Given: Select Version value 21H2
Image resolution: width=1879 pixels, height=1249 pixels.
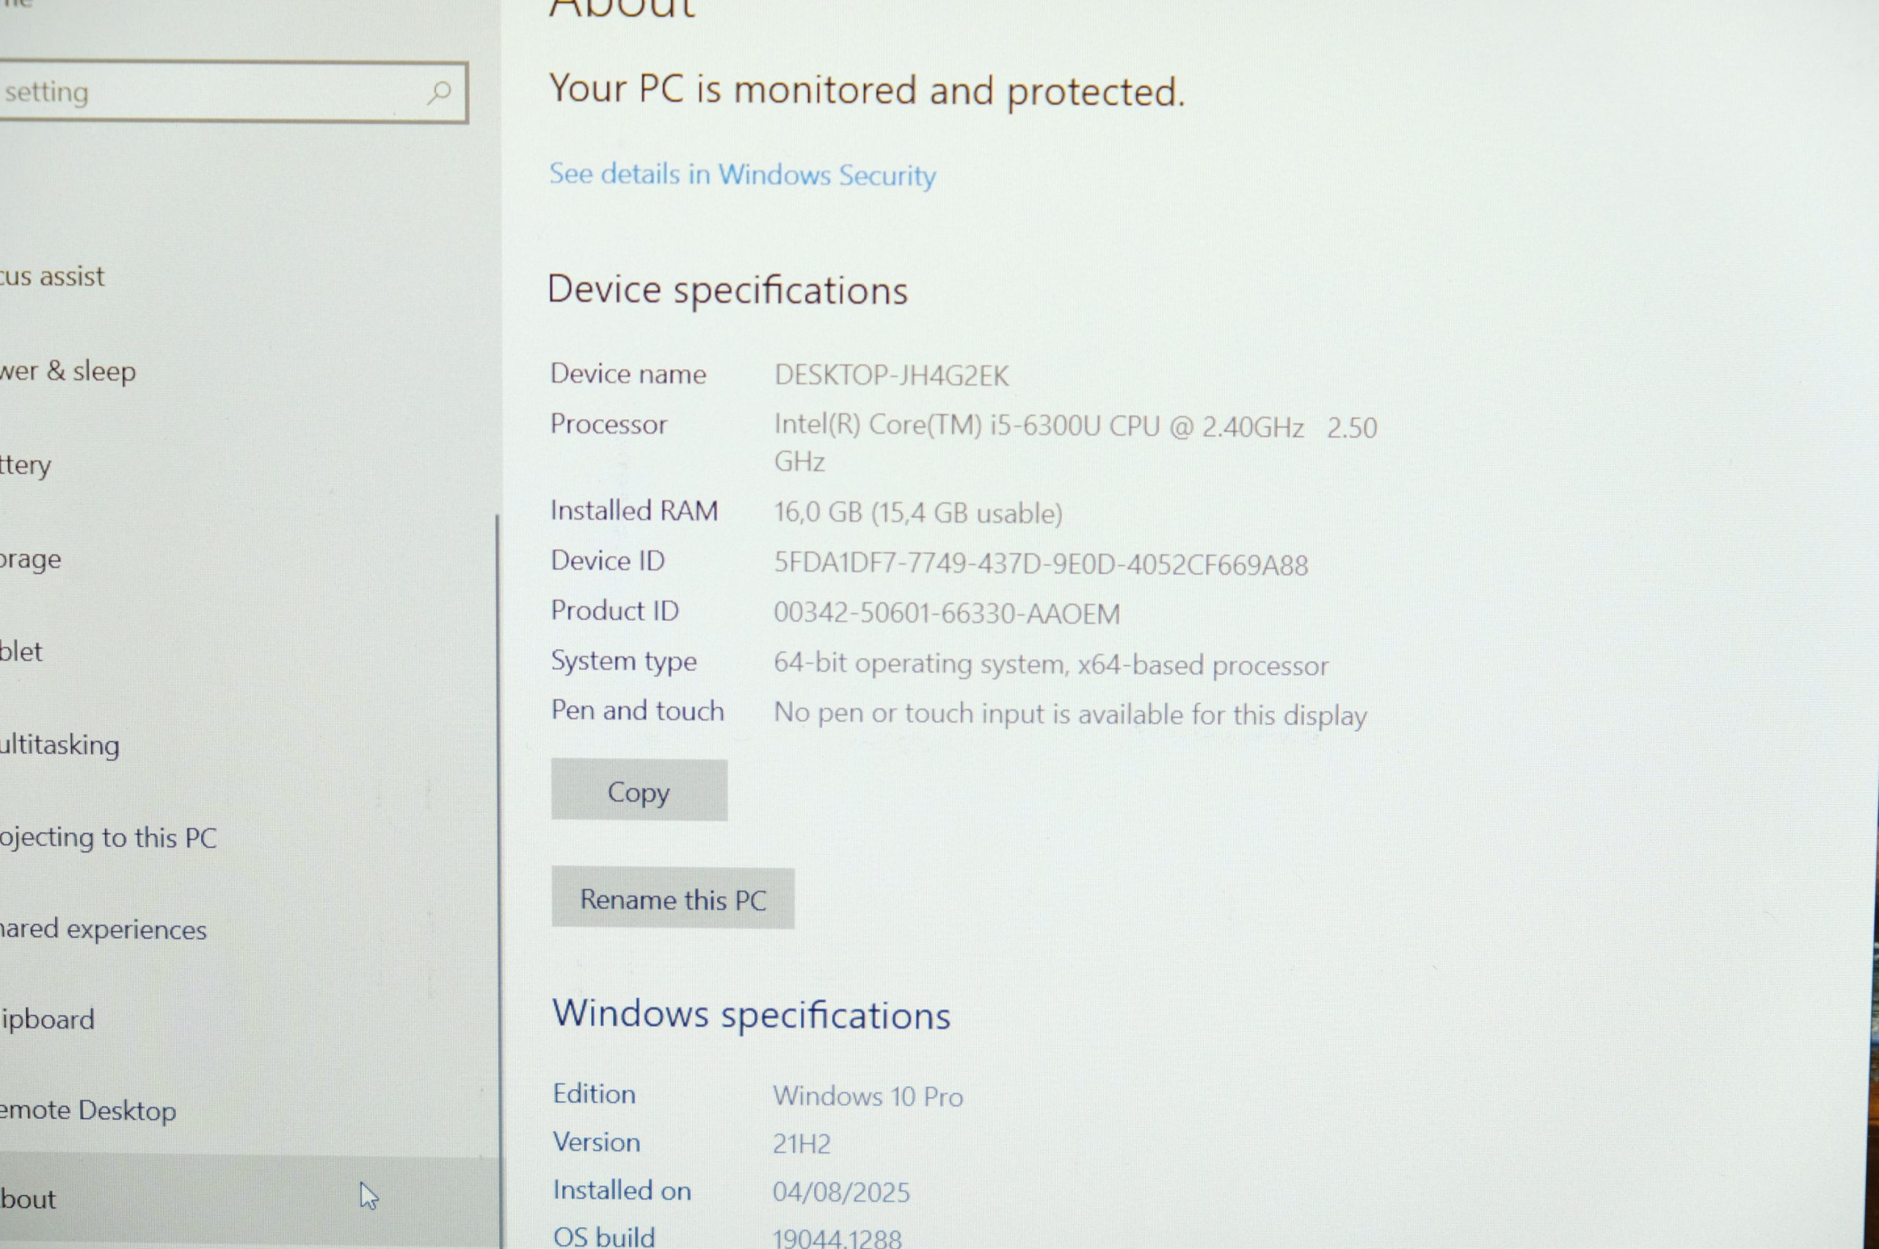Looking at the screenshot, I should tap(802, 1144).
